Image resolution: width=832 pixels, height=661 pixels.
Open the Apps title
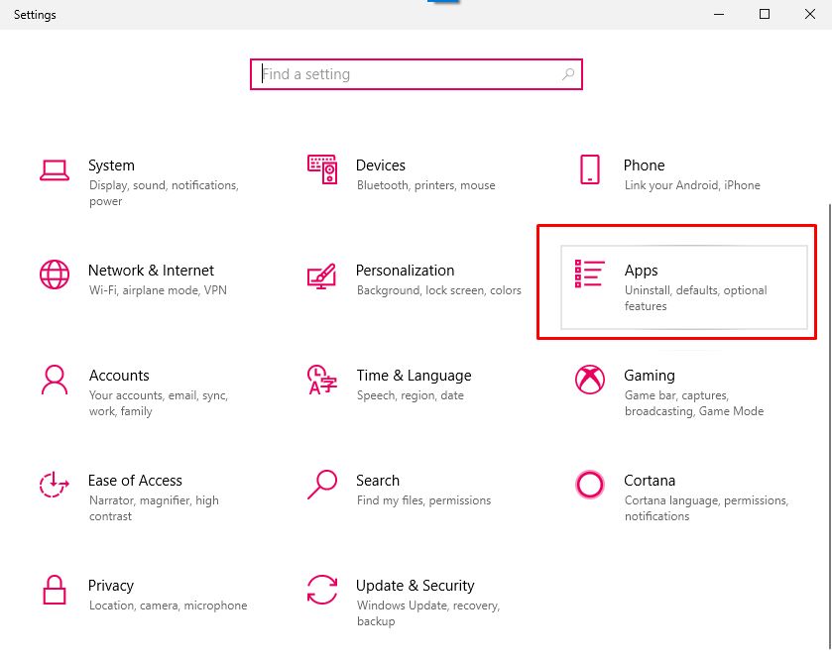(x=641, y=271)
